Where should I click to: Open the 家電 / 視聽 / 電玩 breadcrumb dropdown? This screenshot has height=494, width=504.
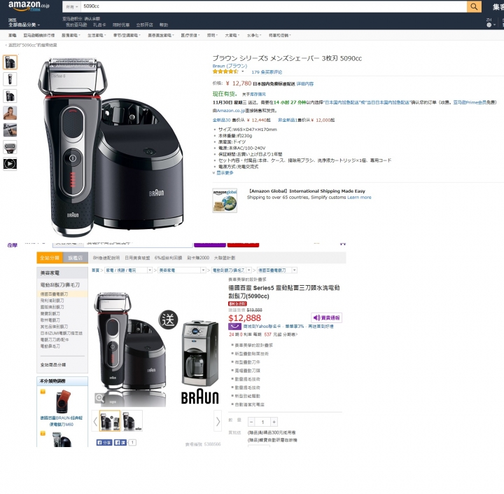(129, 270)
